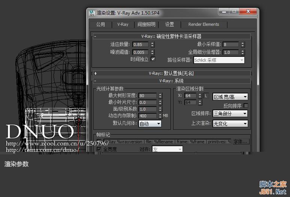Expand the 默认置换 rollout
This screenshot has height=197, width=290.
172,73
